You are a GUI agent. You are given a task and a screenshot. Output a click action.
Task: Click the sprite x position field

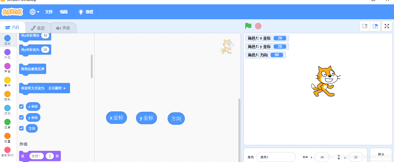click(x=322, y=157)
